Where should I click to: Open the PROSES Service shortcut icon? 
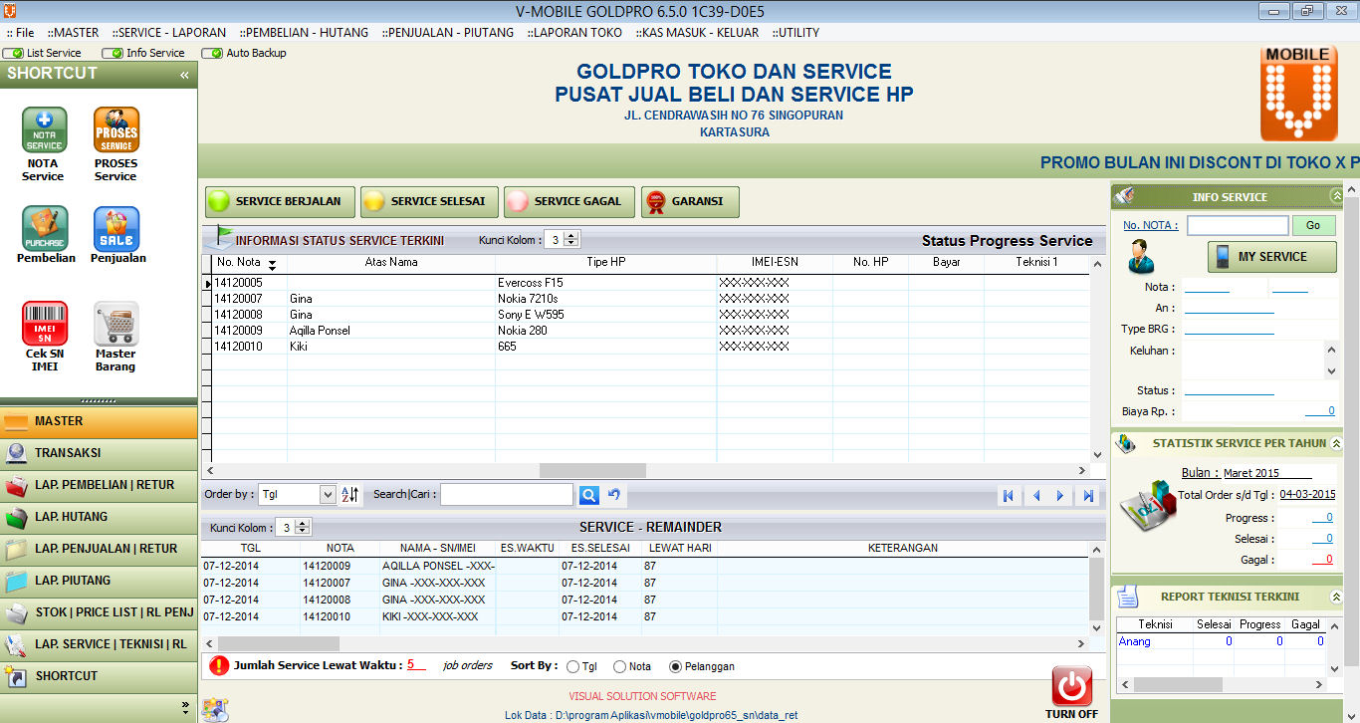pos(116,129)
